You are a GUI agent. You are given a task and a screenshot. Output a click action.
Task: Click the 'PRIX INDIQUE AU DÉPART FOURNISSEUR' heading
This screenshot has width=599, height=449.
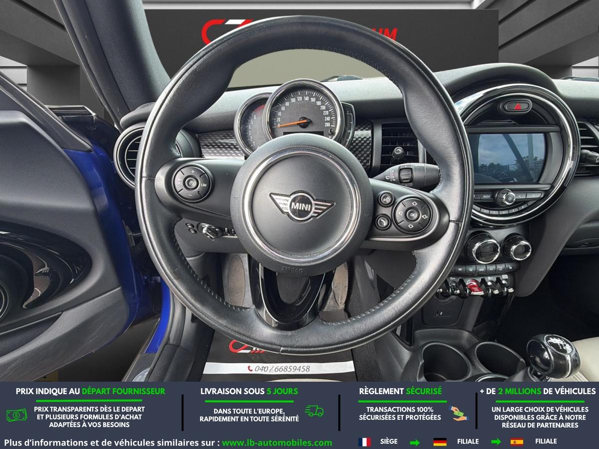(x=90, y=391)
